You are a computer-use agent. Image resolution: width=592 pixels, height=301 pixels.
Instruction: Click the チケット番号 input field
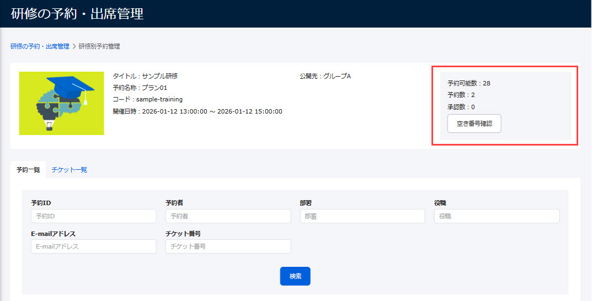[x=228, y=246]
